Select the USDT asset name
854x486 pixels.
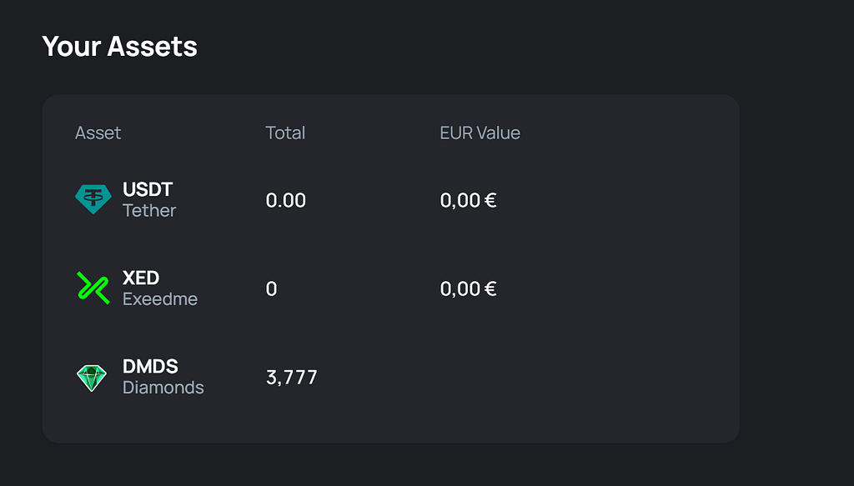[148, 189]
